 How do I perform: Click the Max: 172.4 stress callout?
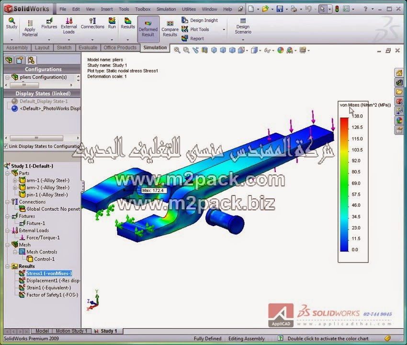coord(153,190)
